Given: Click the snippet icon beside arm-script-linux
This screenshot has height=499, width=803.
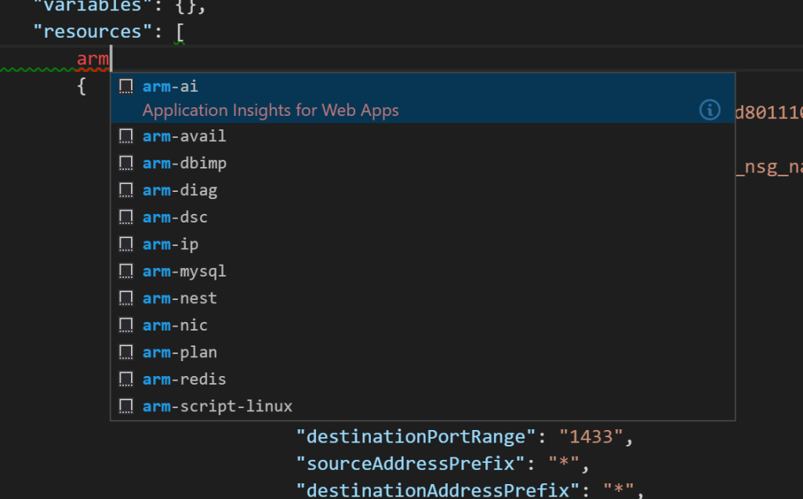Looking at the screenshot, I should click(x=125, y=406).
